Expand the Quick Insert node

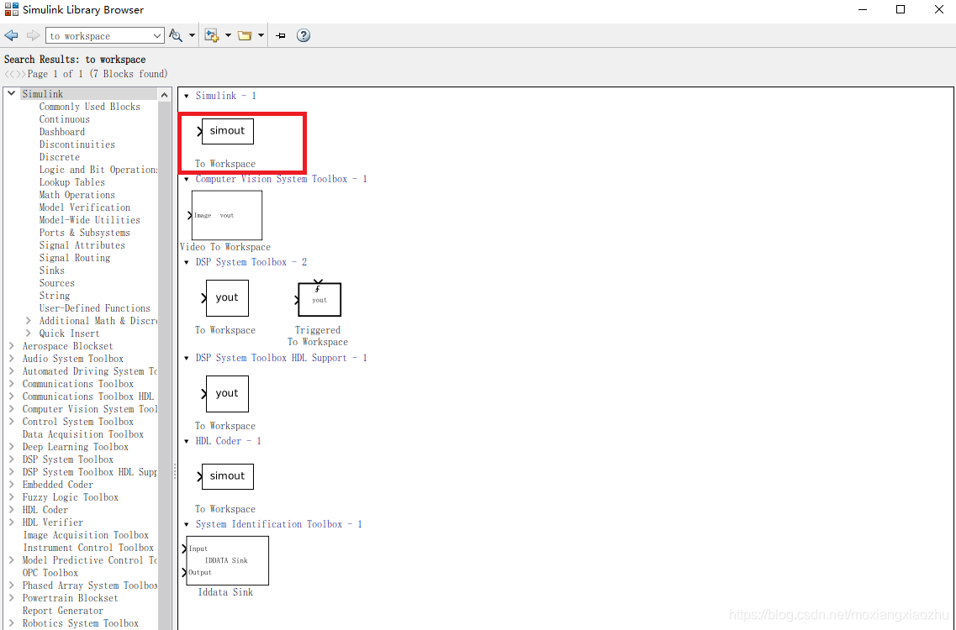tap(28, 333)
